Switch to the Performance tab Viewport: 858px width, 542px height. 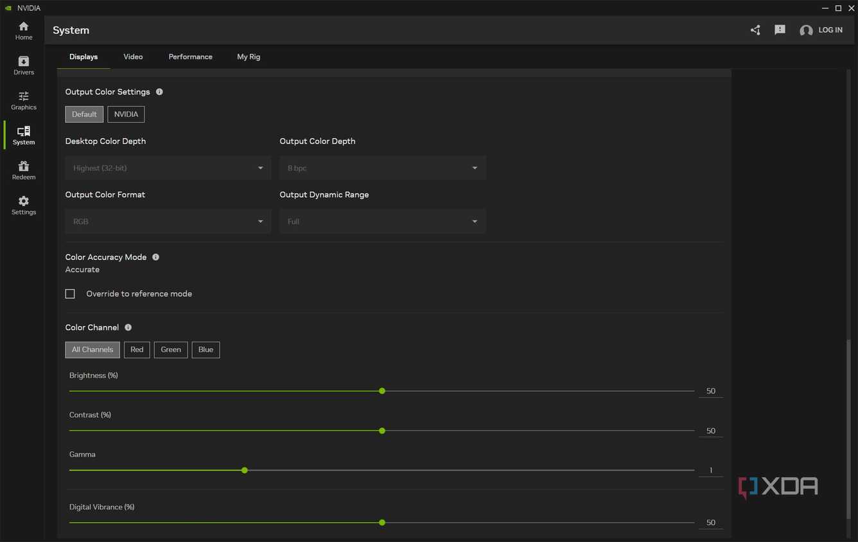click(190, 57)
